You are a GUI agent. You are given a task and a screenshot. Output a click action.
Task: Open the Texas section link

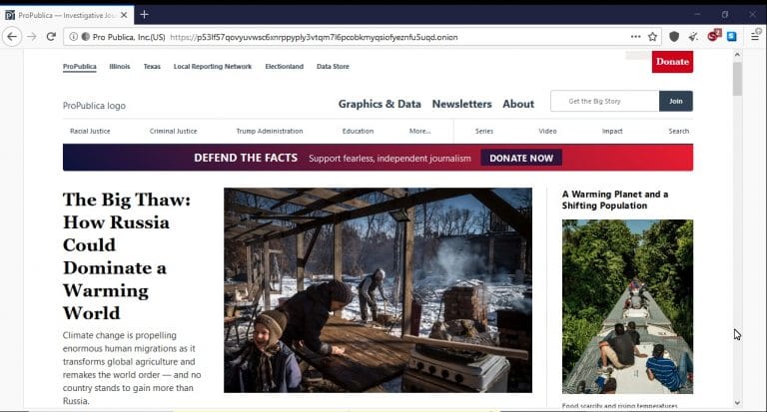click(152, 67)
